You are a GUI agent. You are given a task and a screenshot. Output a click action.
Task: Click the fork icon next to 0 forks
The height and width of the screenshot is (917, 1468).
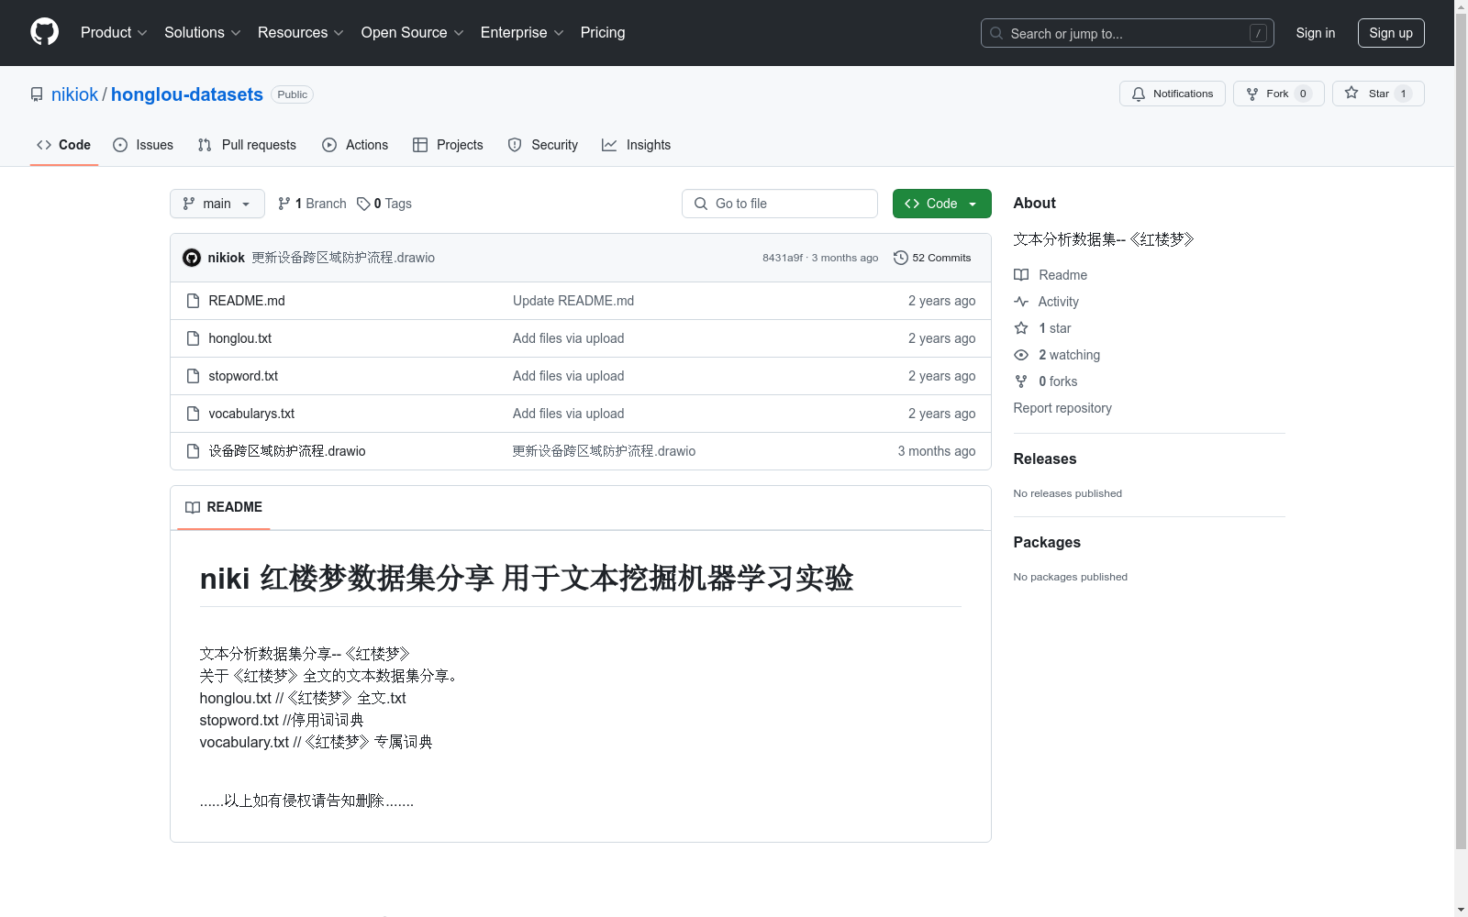[x=1021, y=381]
